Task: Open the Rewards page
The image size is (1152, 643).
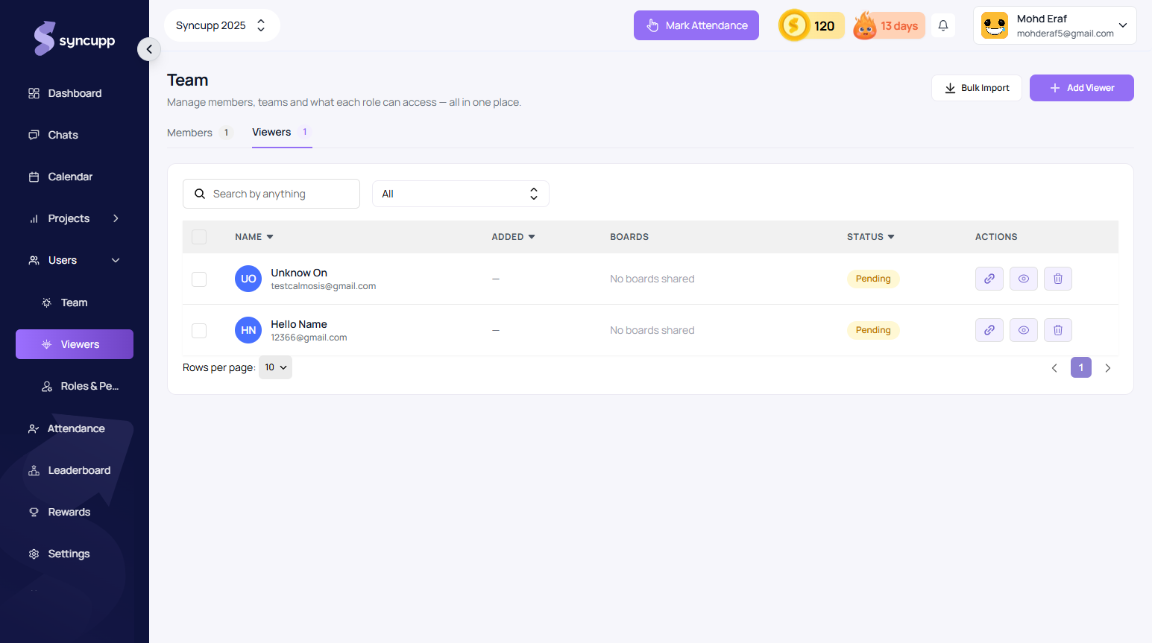Action: (69, 512)
